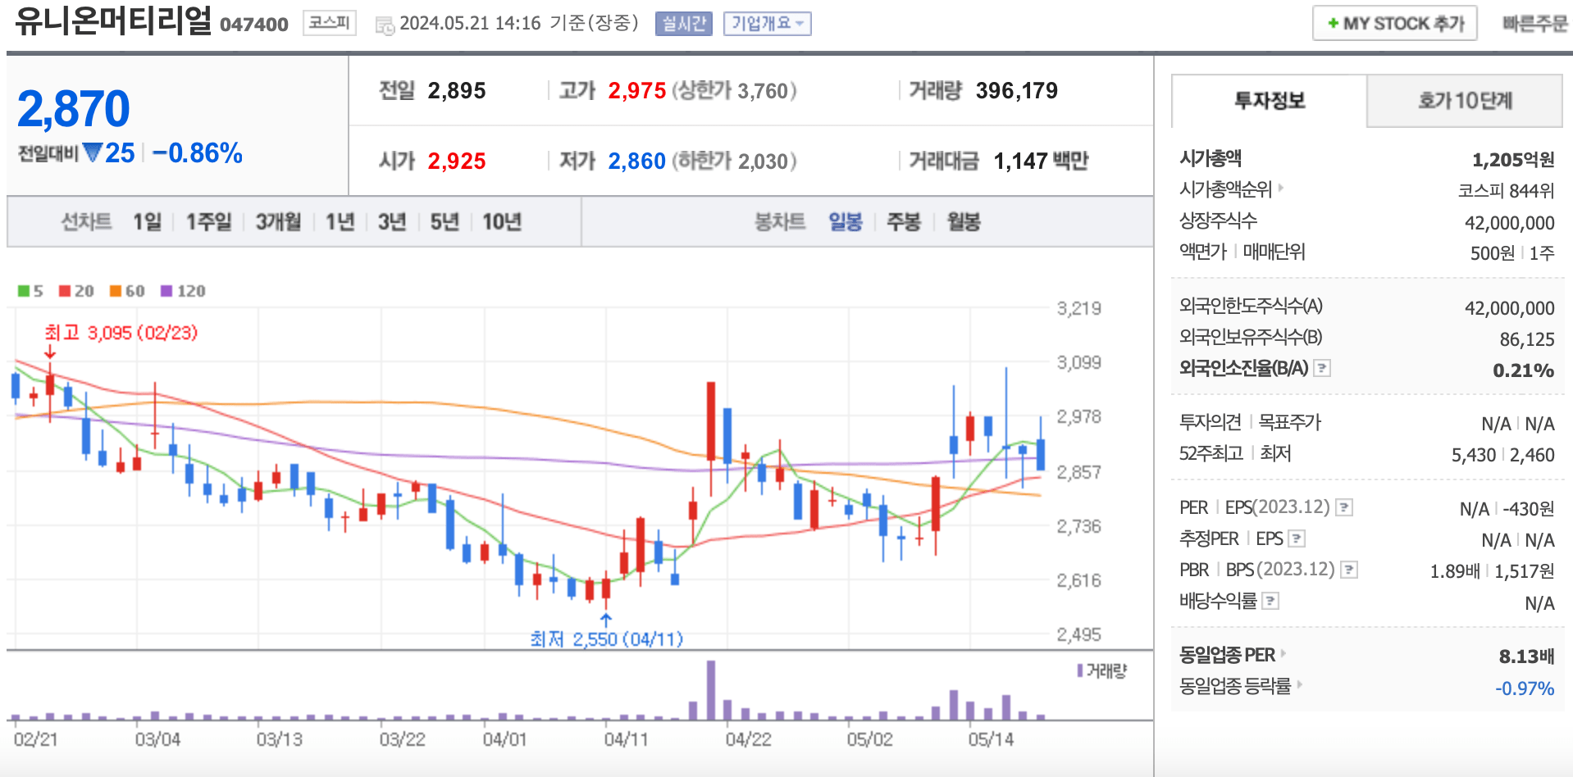Image resolution: width=1573 pixels, height=777 pixels.
Task: Click the 외국인소진율 value 0.21%
Action: click(x=1523, y=370)
